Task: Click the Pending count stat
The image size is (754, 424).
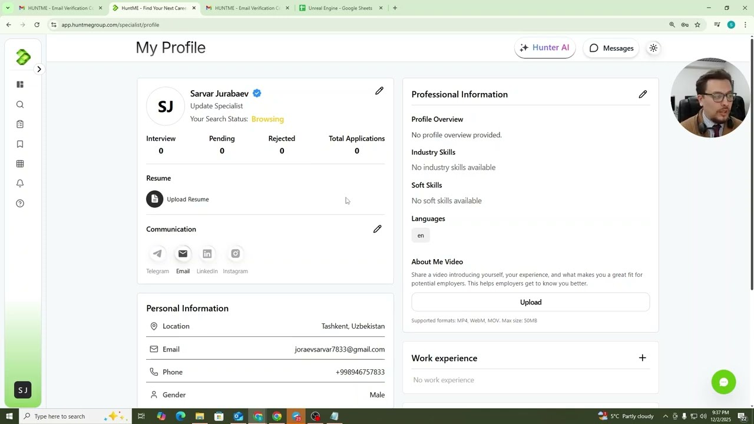Action: (222, 151)
